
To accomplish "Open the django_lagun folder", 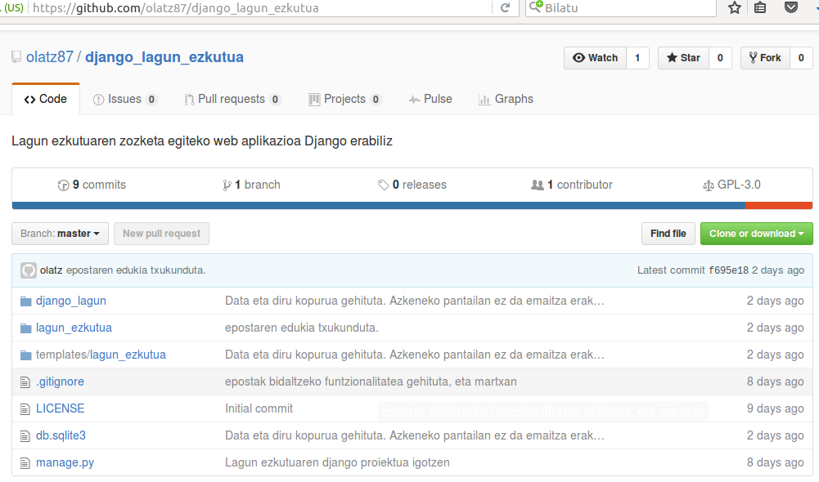I will click(71, 301).
